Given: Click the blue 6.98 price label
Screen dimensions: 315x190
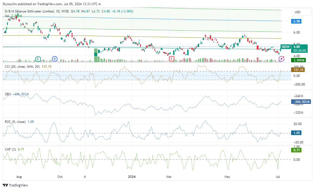Looking at the screenshot, I should (x=296, y=21).
